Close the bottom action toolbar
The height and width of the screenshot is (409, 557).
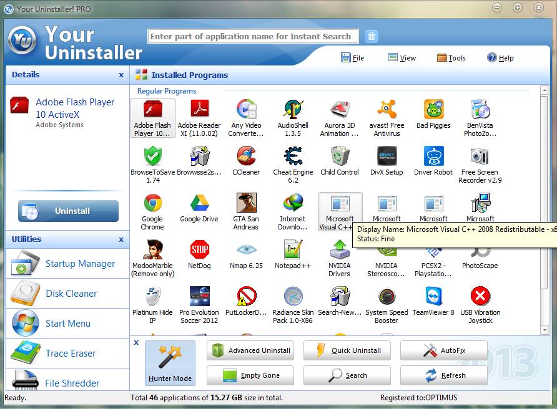[x=136, y=343]
